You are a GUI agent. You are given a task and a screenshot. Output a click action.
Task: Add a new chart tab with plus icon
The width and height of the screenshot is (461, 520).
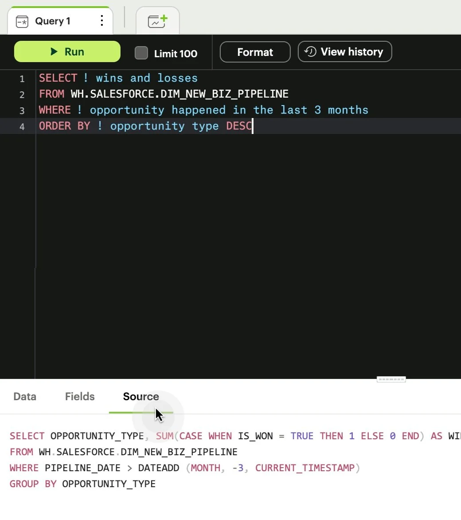pos(158,21)
